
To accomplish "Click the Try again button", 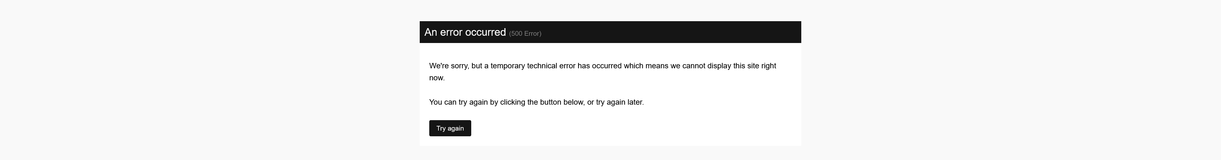I will [x=450, y=128].
